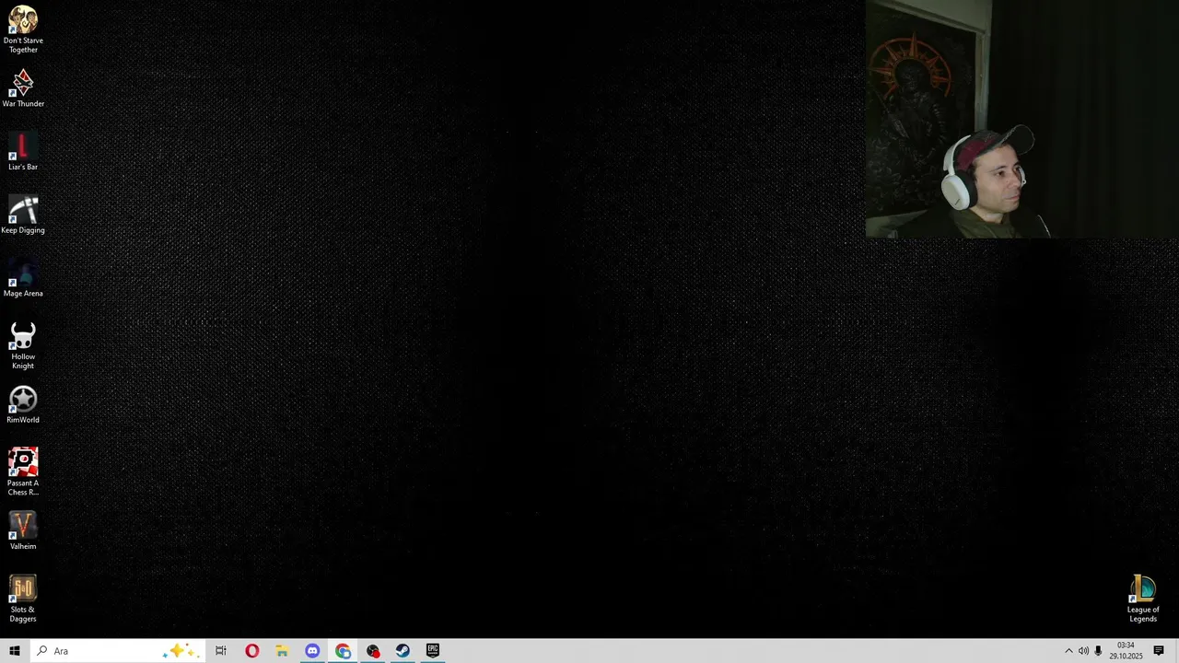1179x663 pixels.
Task: Select the Hollow Knight desktop icon
Action: coord(23,346)
